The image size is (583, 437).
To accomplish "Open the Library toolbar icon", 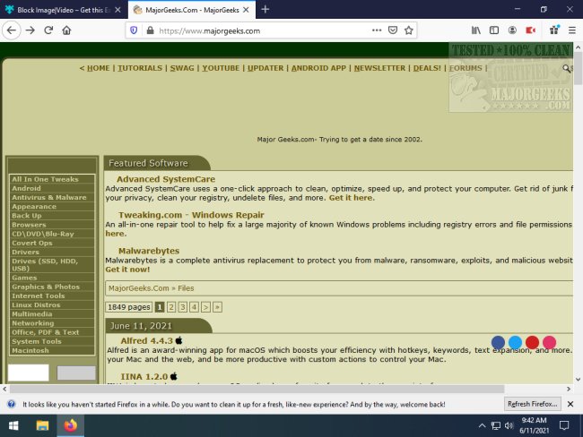I will [x=476, y=30].
